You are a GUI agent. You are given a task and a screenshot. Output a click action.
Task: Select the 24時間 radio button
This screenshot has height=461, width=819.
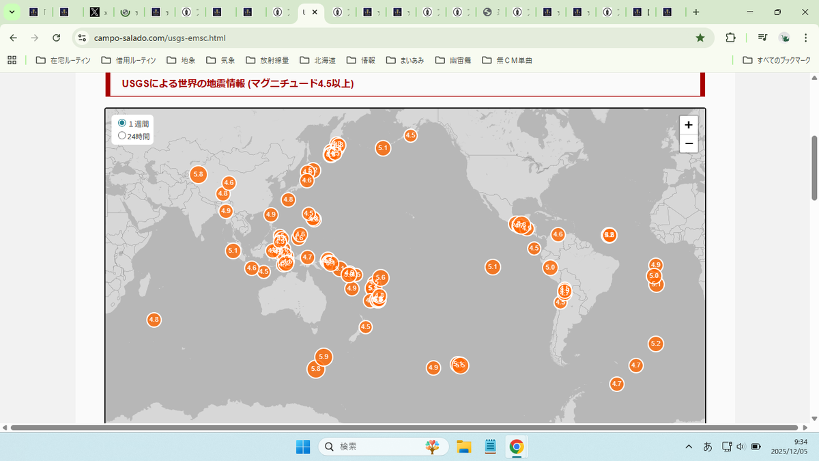click(x=122, y=136)
